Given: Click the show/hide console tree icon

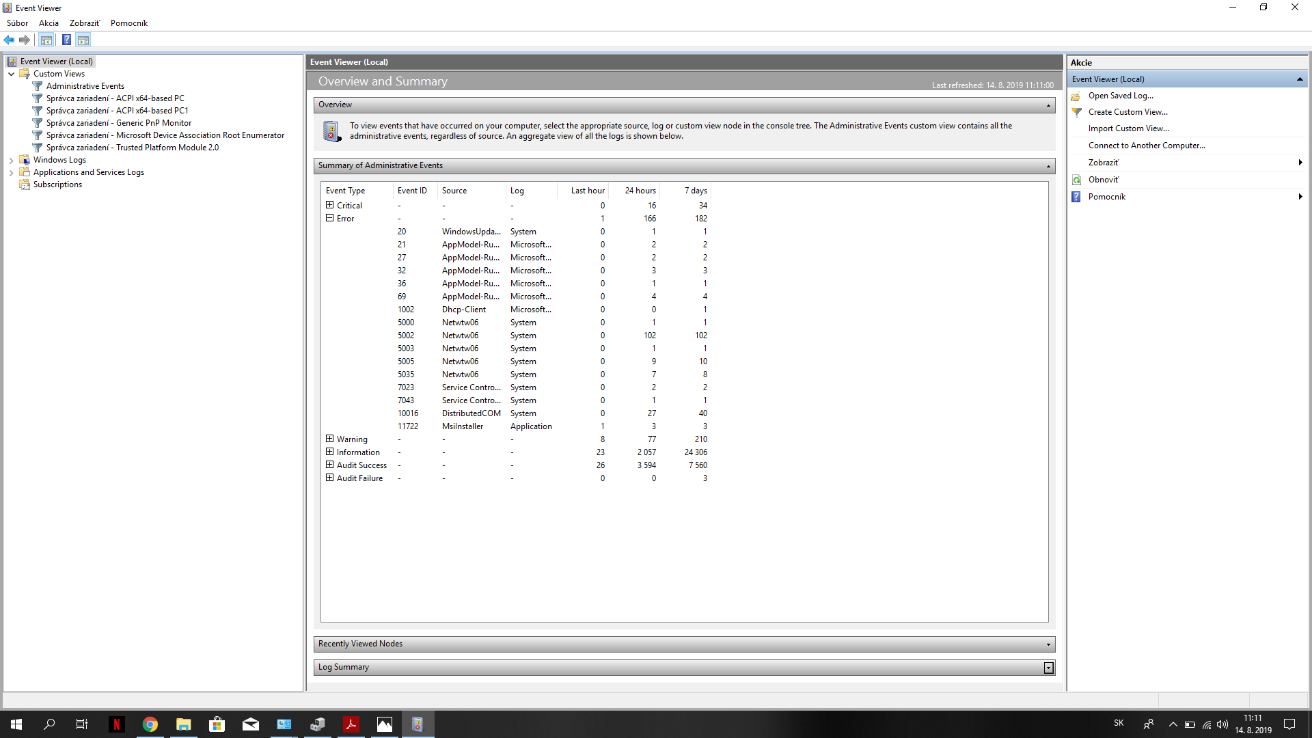Looking at the screenshot, I should click(x=46, y=40).
